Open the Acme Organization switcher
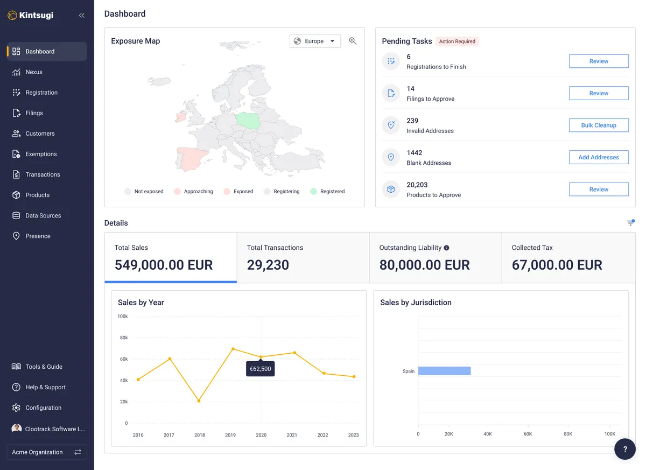Screen dimensions: 646x470 tap(47, 452)
